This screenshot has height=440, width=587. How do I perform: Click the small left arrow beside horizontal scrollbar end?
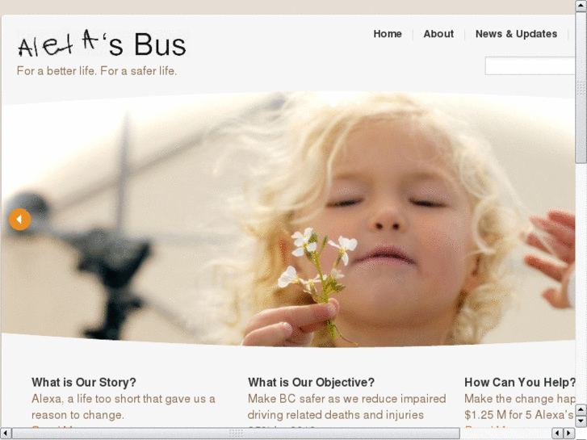[x=557, y=434]
